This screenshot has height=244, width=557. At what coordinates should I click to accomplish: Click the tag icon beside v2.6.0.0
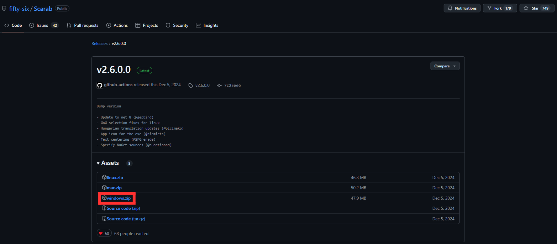191,85
